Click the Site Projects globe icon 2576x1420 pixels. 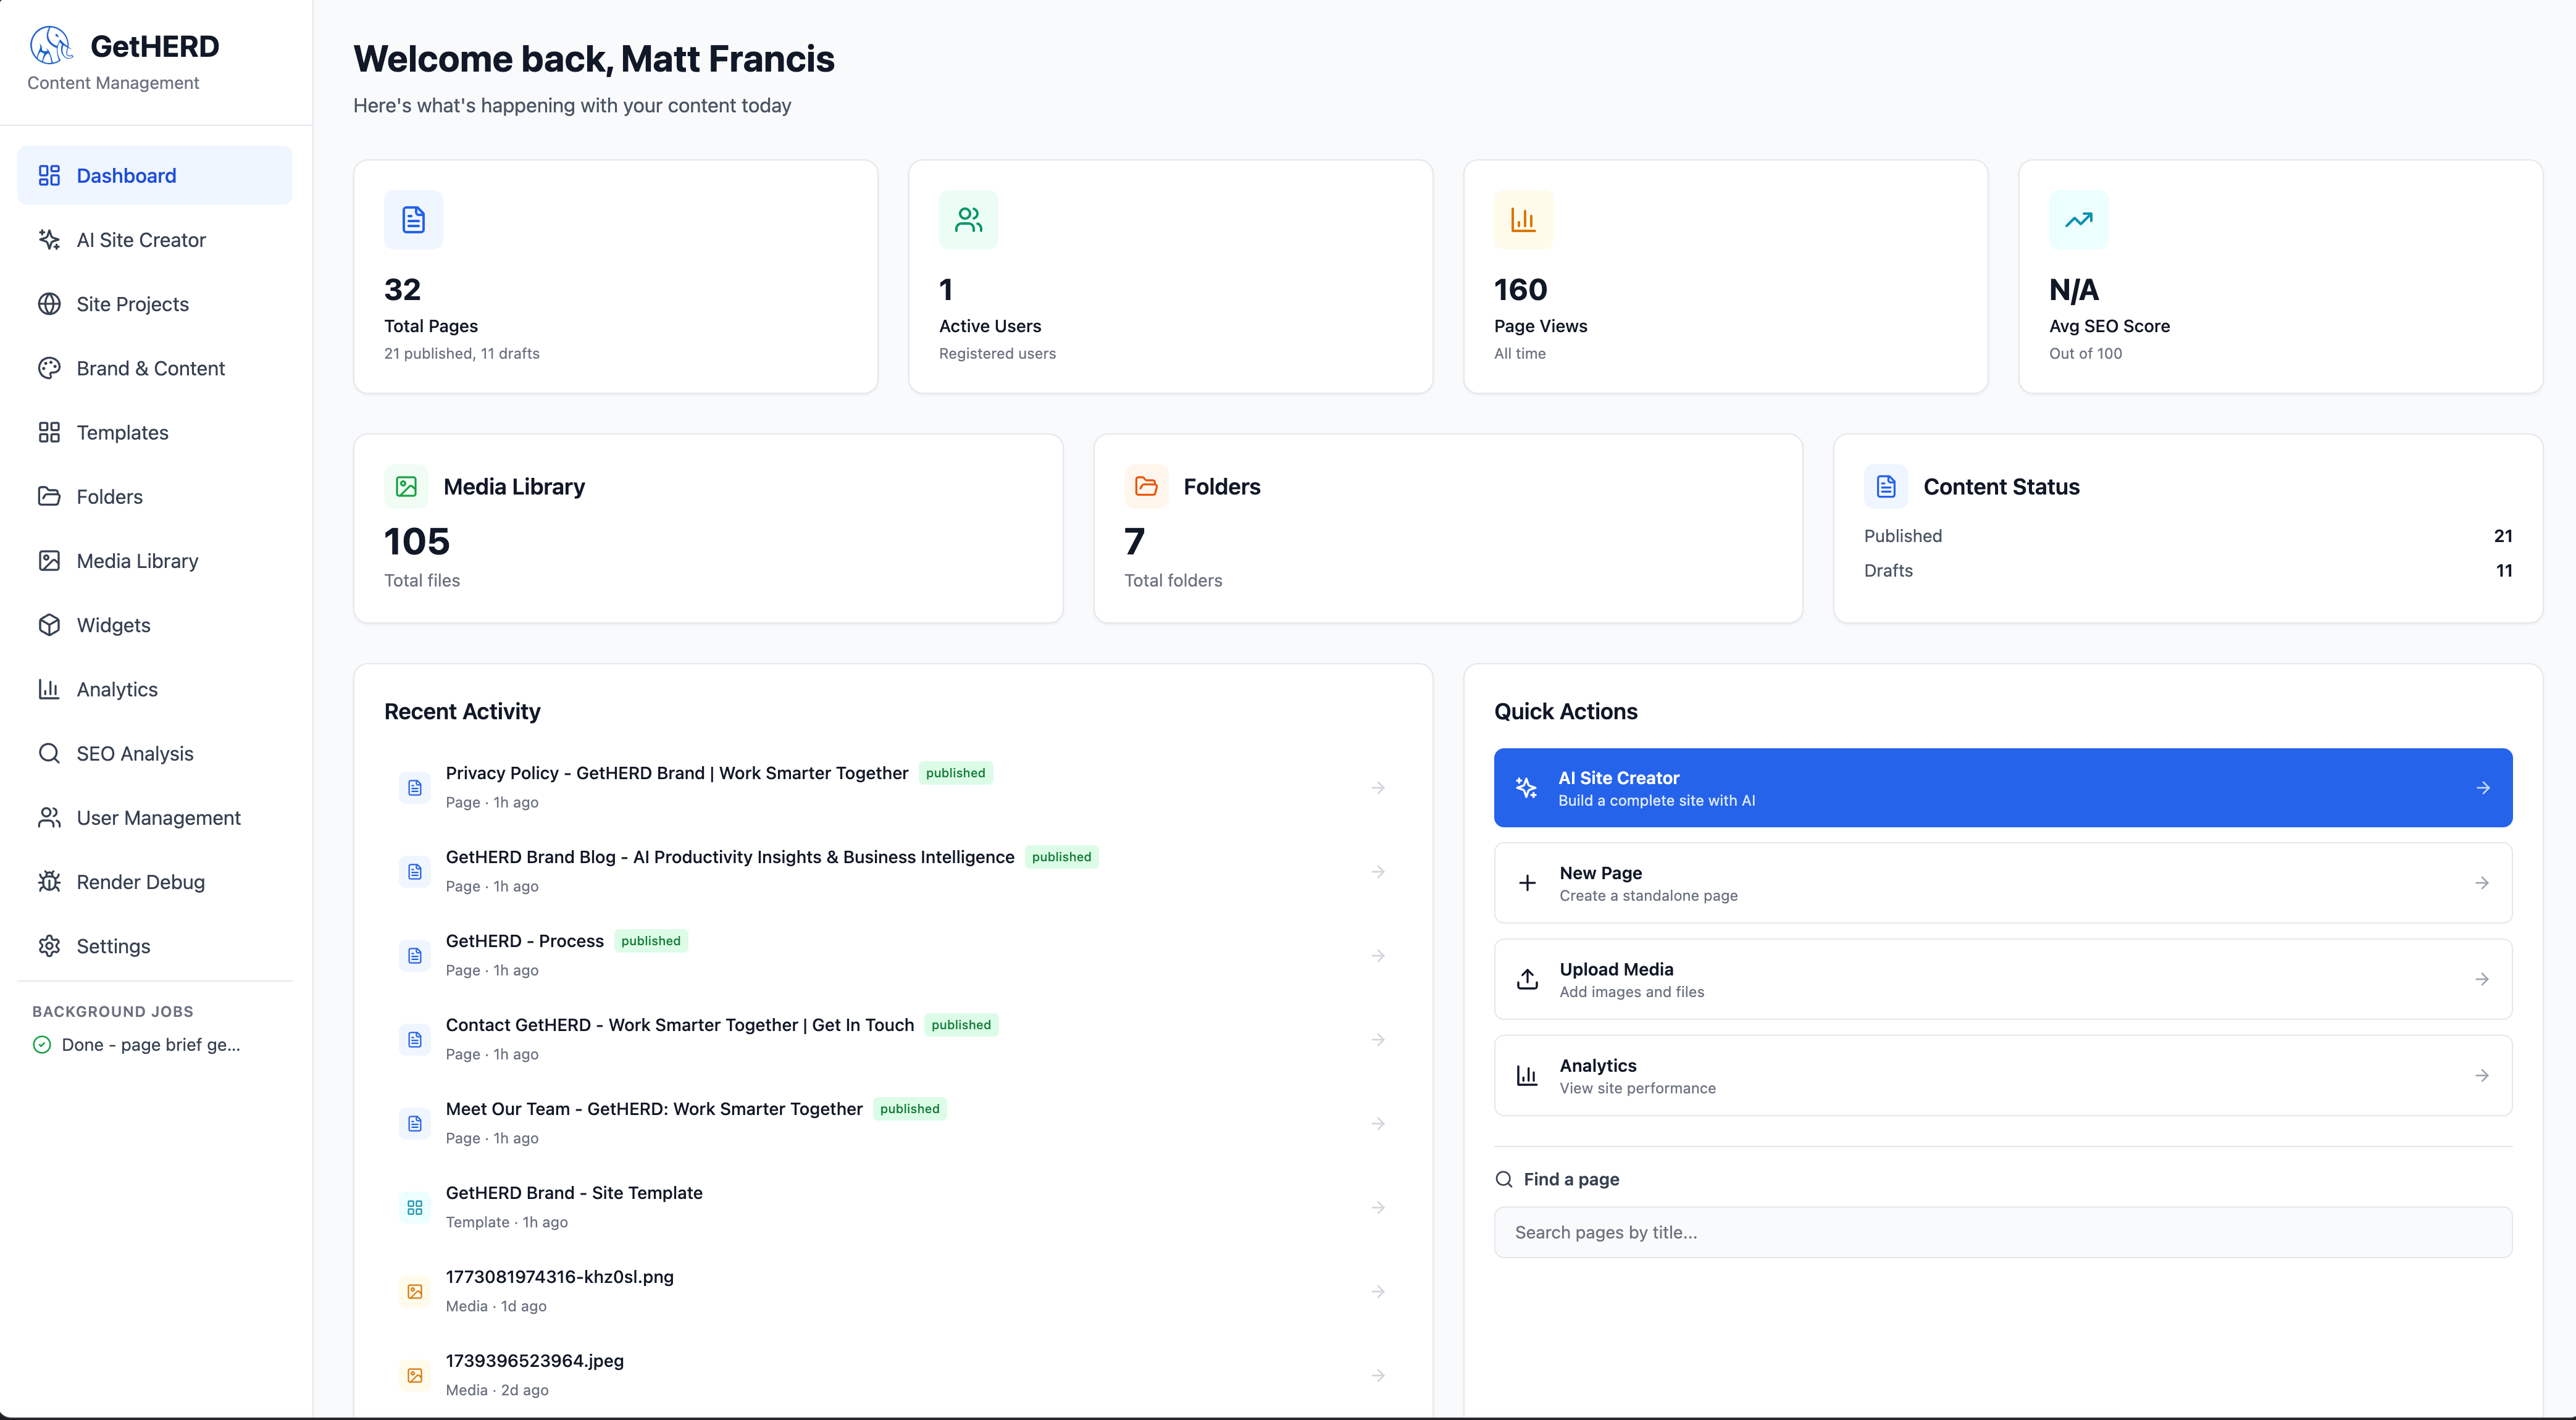[x=49, y=304]
